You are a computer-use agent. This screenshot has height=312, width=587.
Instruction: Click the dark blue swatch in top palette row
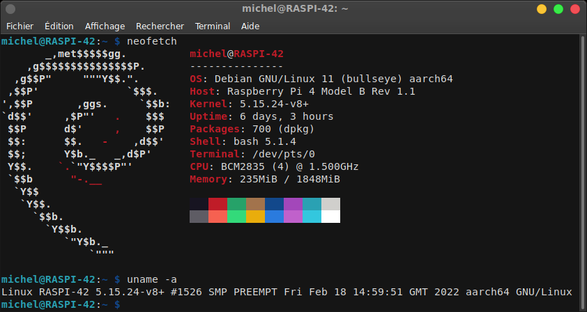tap(274, 204)
